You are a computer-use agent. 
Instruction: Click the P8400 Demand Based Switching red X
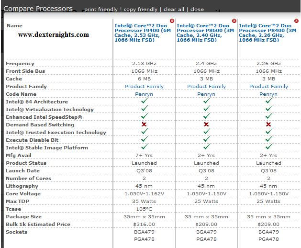268,124
